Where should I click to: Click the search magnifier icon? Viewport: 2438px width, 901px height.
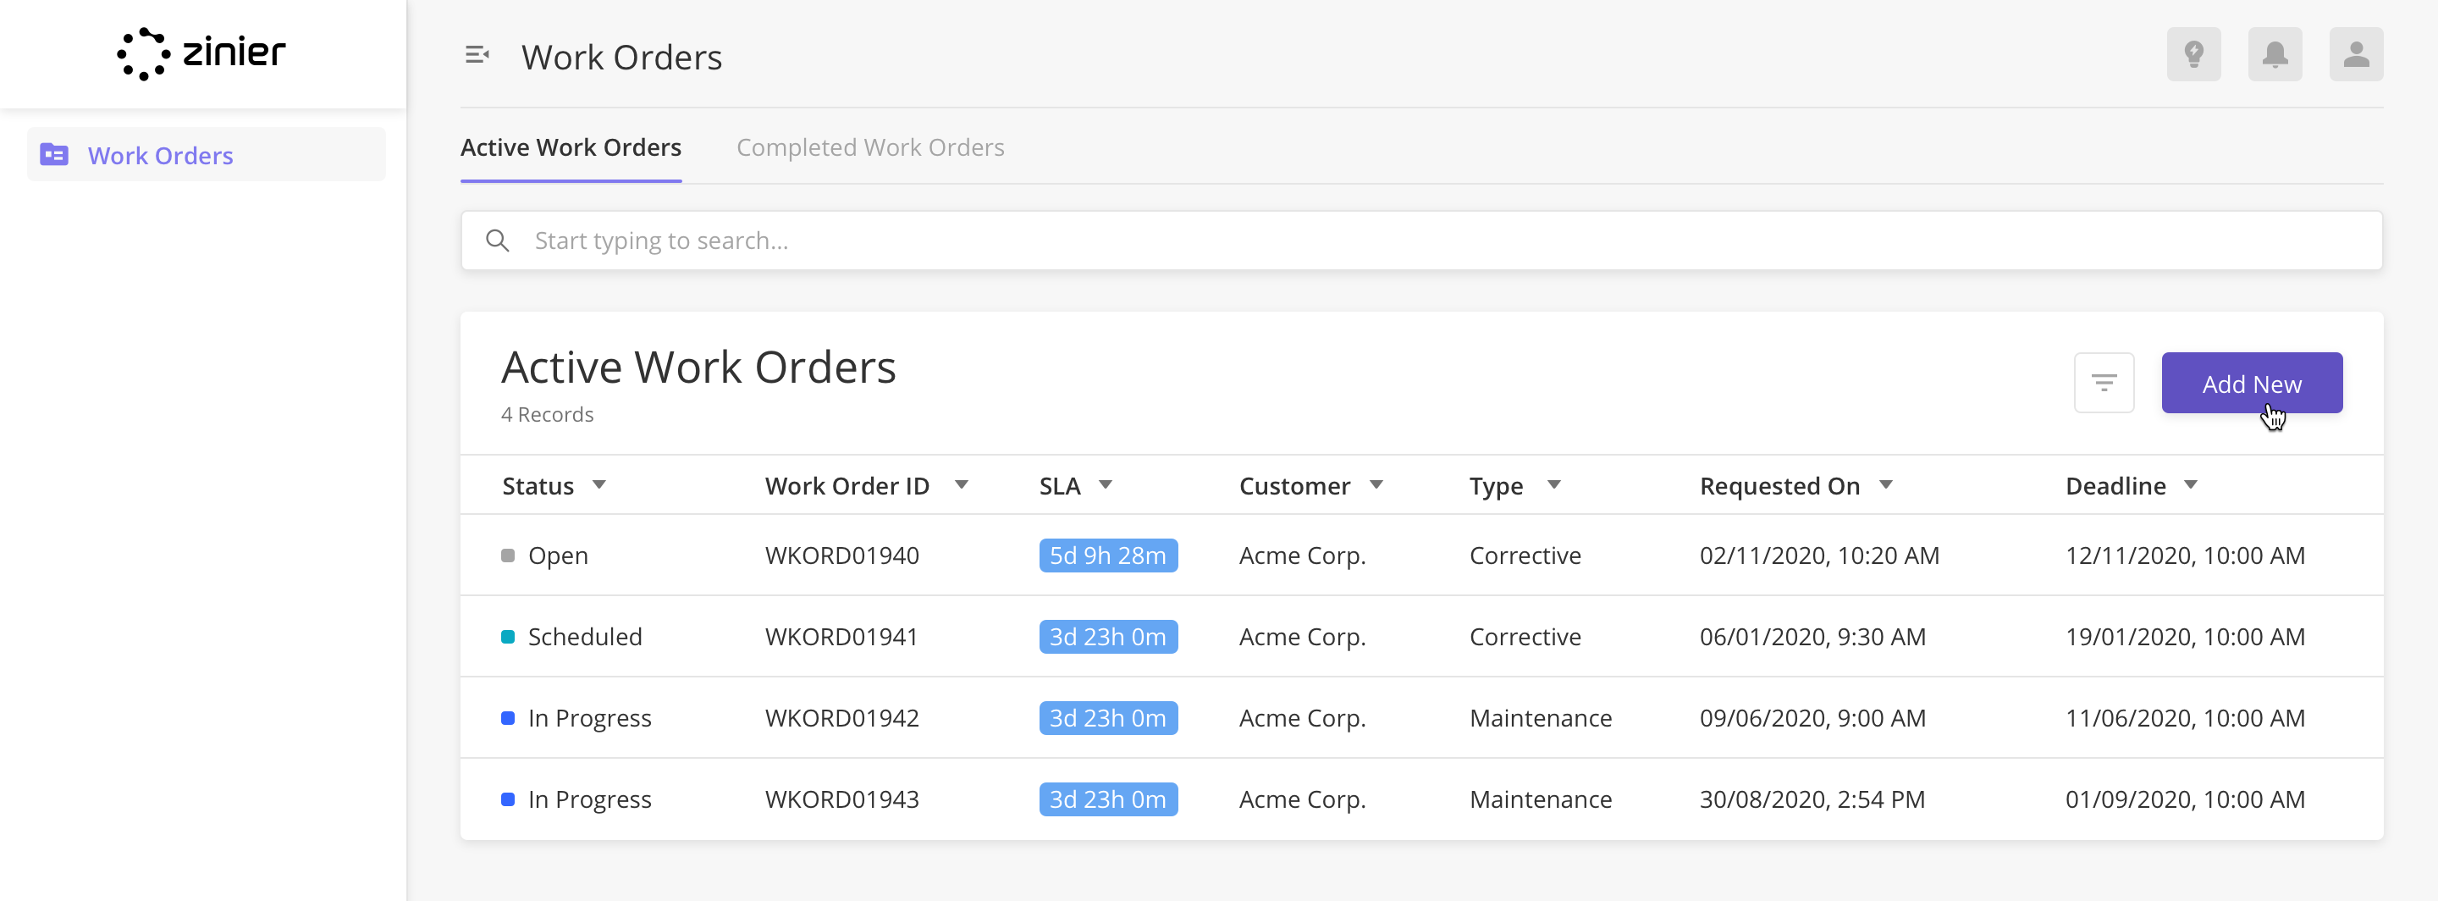pyautogui.click(x=498, y=240)
